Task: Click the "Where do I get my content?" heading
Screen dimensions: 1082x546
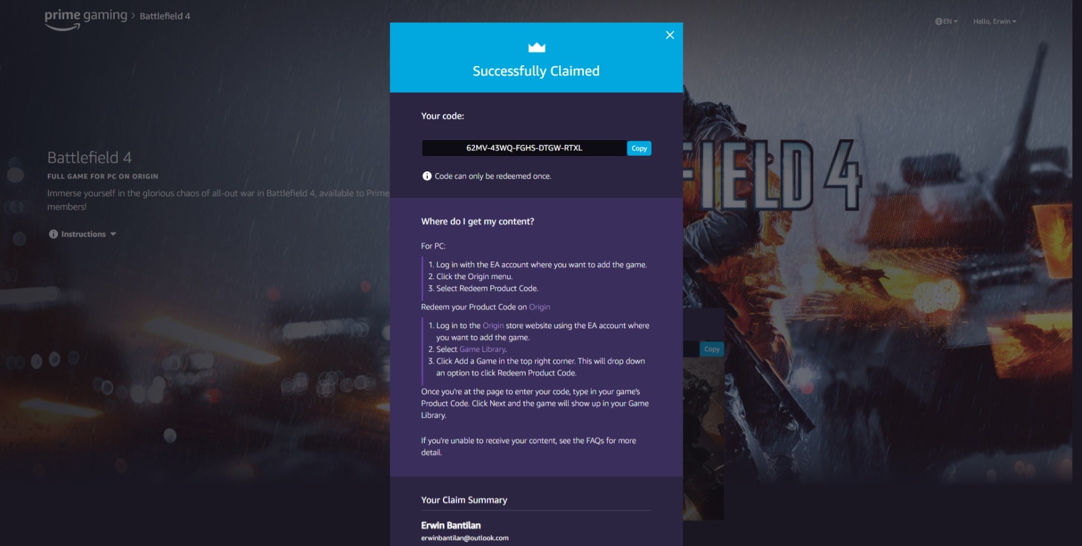Action: tap(477, 222)
